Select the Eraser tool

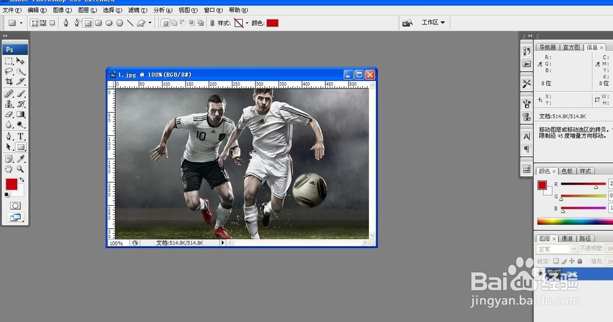coord(9,114)
